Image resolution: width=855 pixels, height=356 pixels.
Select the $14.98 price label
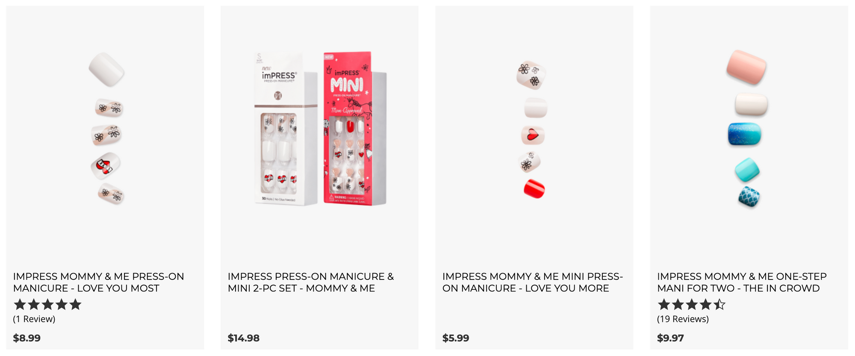point(244,338)
